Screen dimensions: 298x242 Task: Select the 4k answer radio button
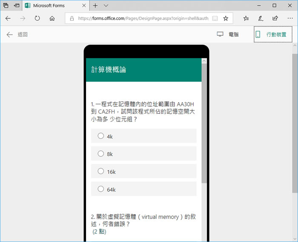[101, 136]
